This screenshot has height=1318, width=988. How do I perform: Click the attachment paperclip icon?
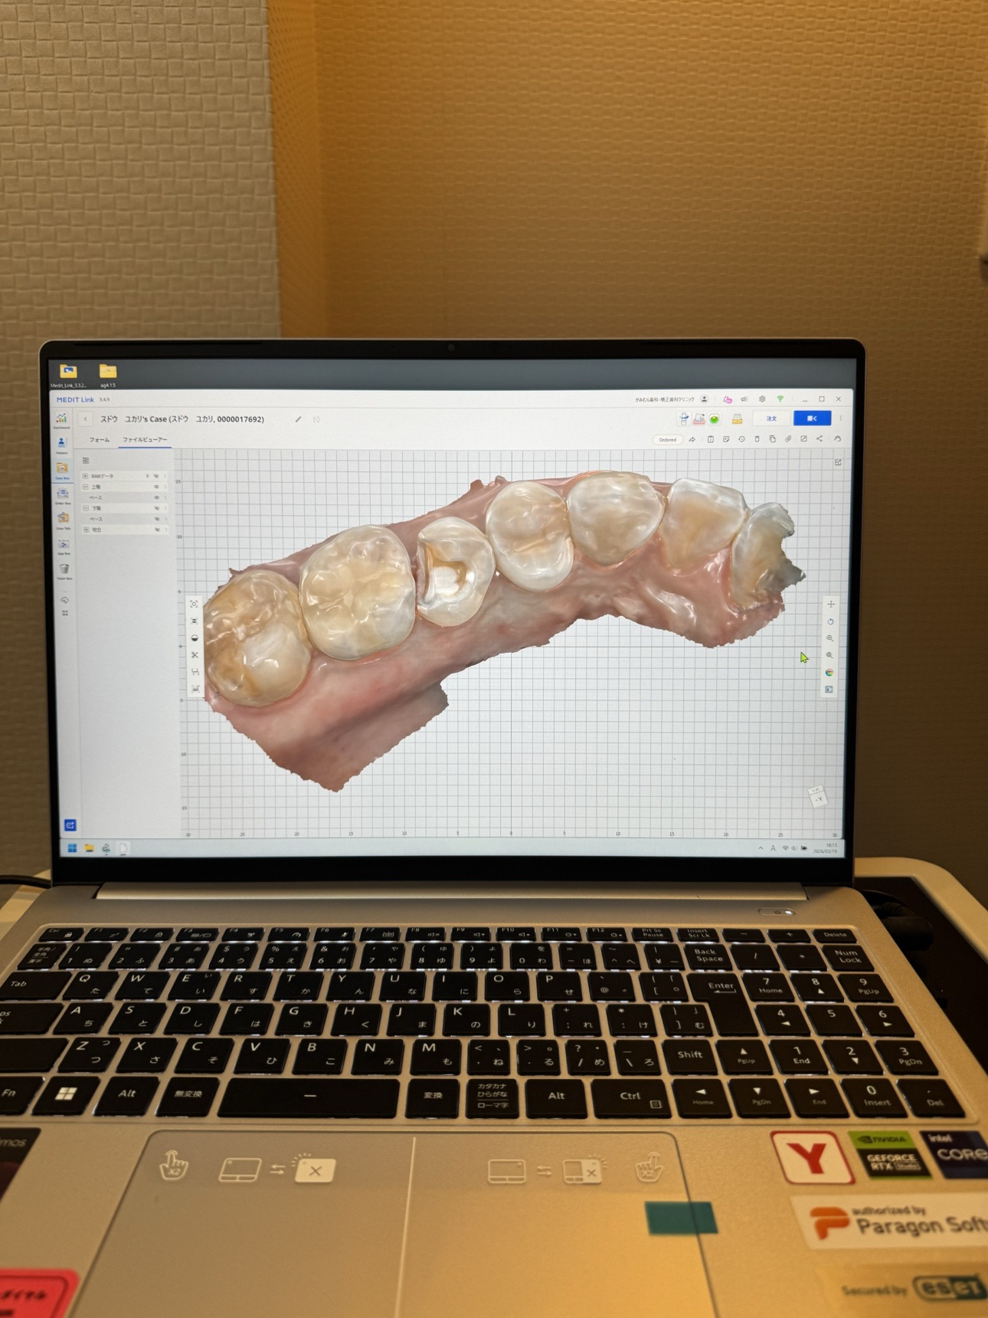point(787,439)
